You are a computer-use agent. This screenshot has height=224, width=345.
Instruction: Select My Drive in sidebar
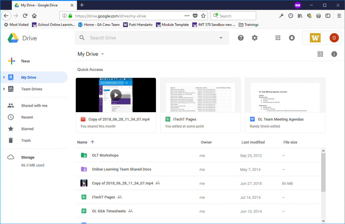[34, 77]
